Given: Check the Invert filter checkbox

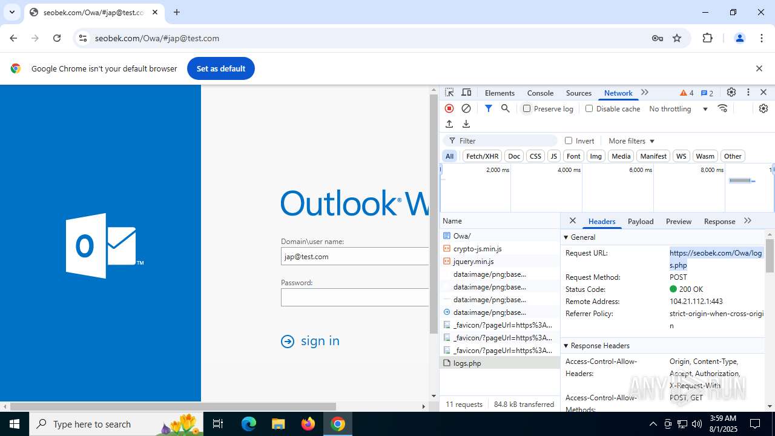Looking at the screenshot, I should pos(569,140).
